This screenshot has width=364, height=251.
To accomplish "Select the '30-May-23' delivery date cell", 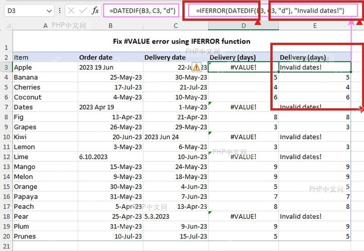I will (x=176, y=77).
